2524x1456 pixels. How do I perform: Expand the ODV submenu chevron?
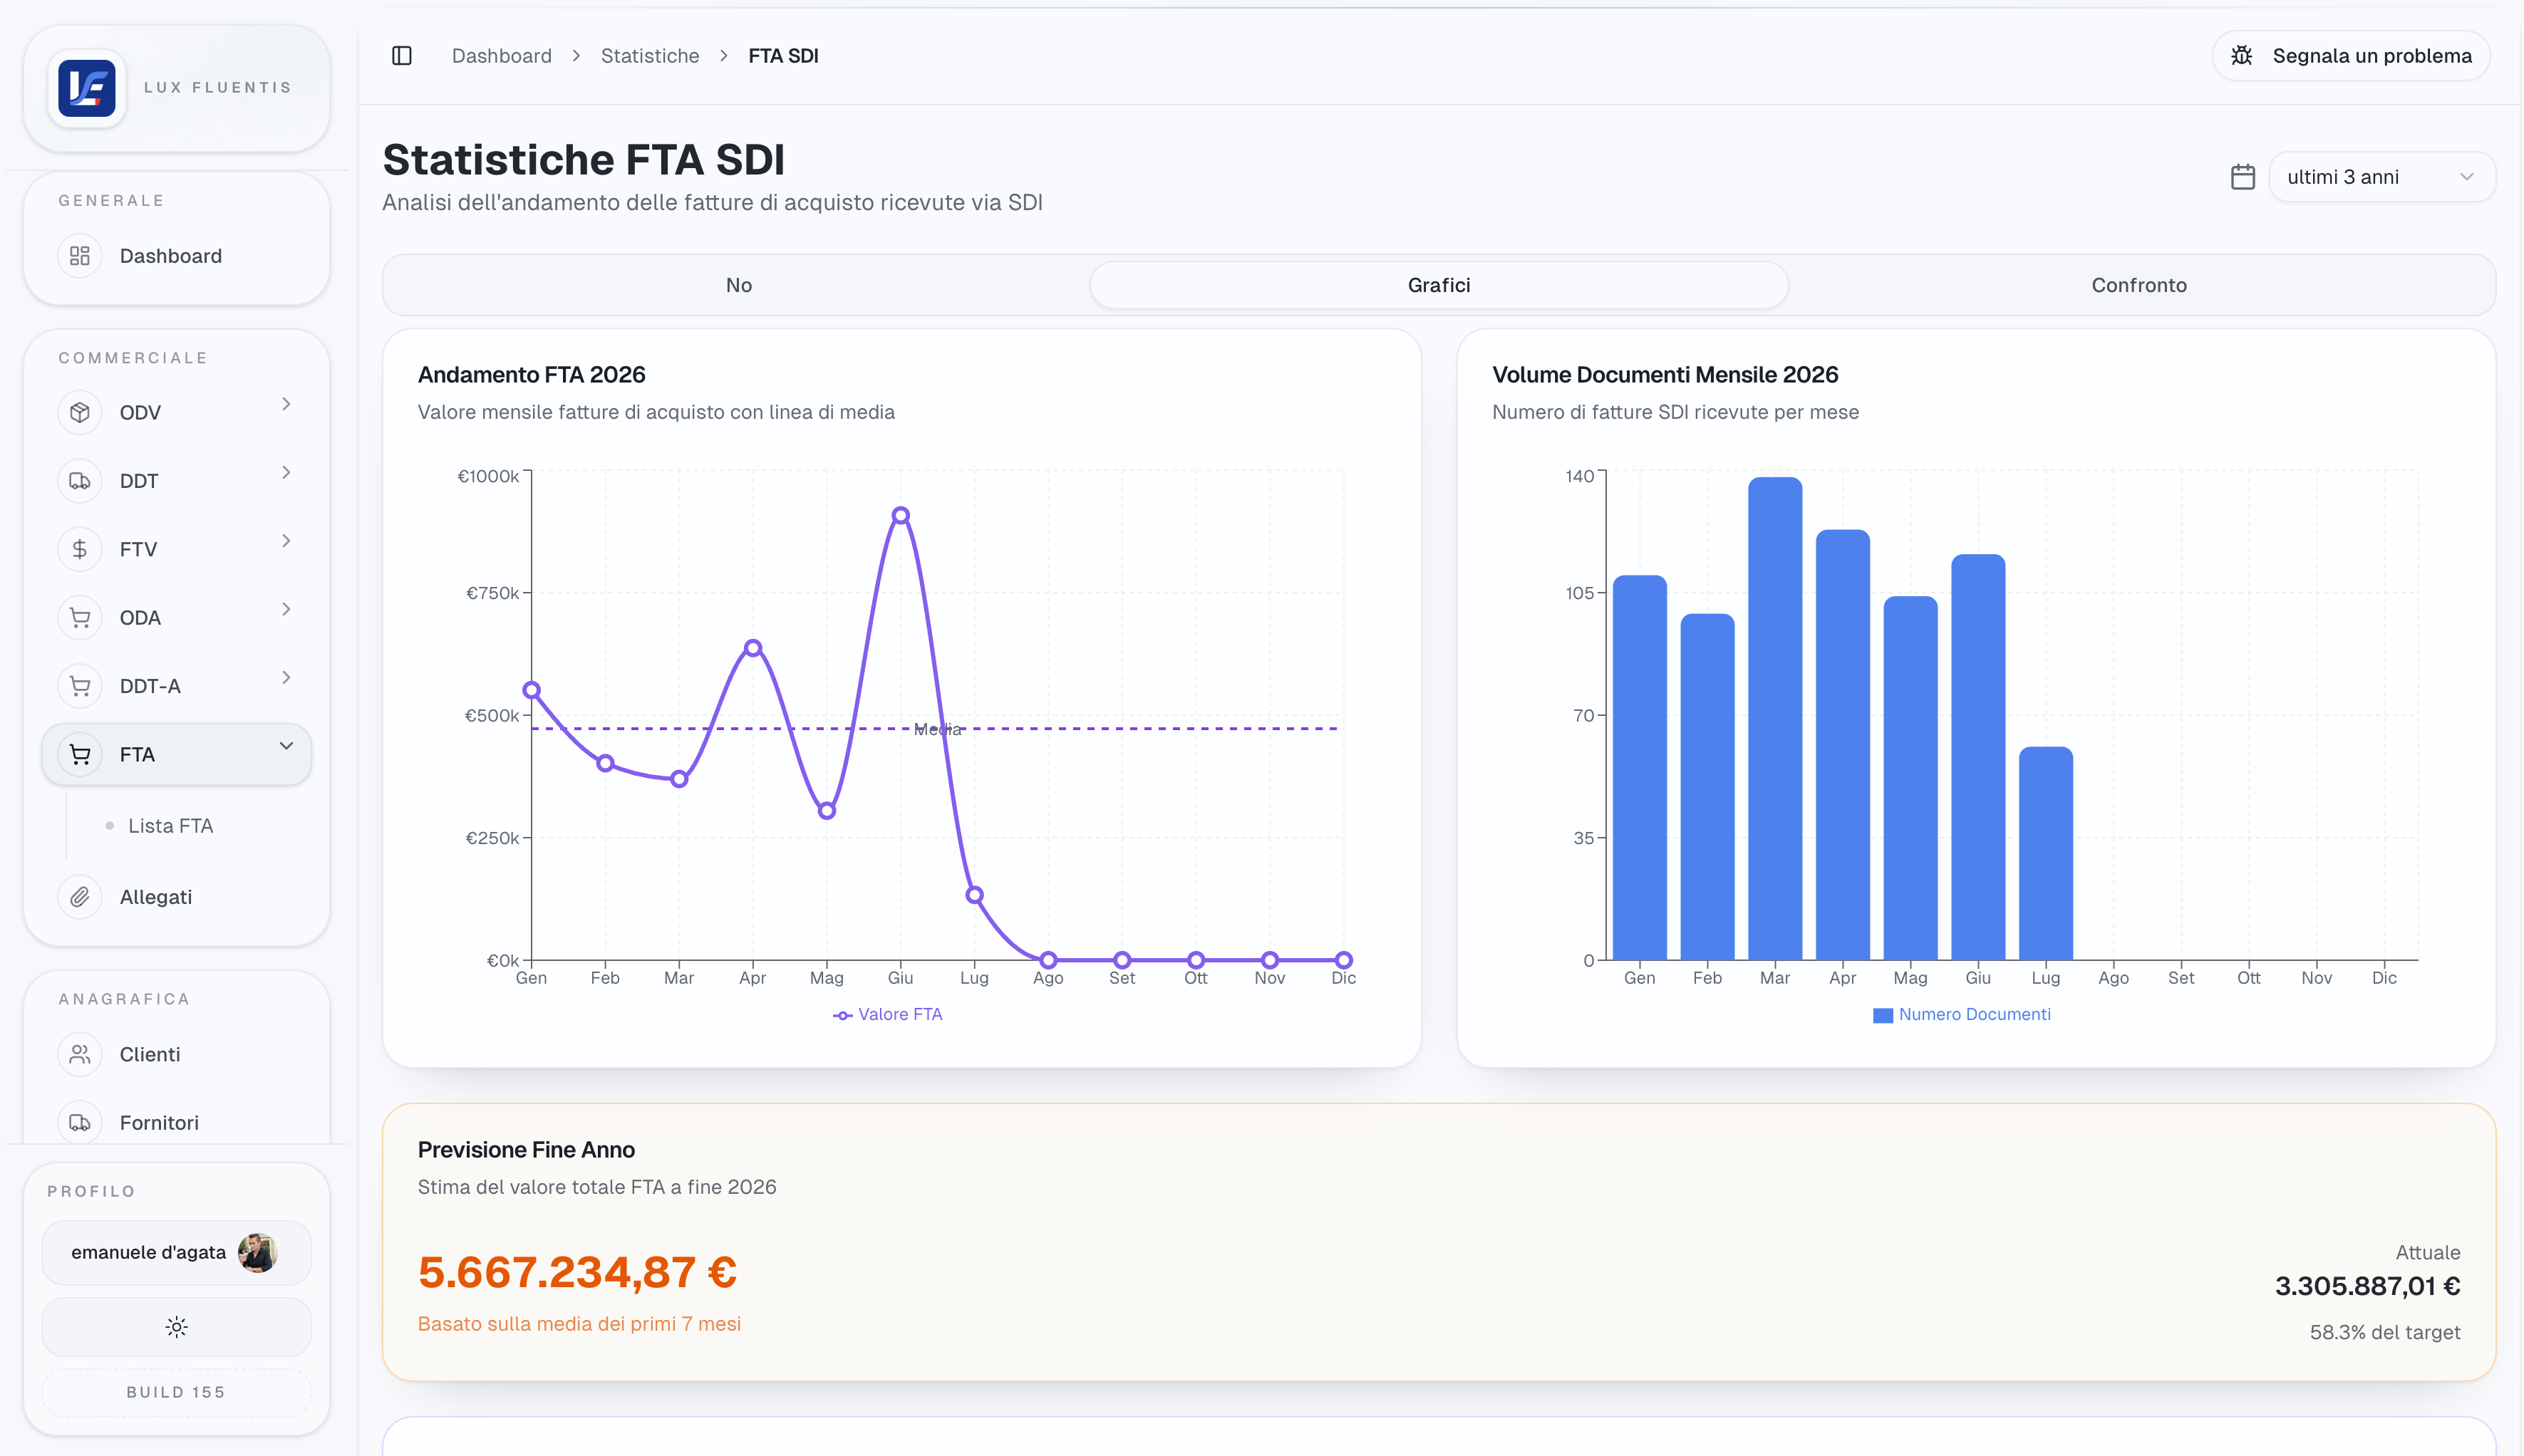click(286, 404)
